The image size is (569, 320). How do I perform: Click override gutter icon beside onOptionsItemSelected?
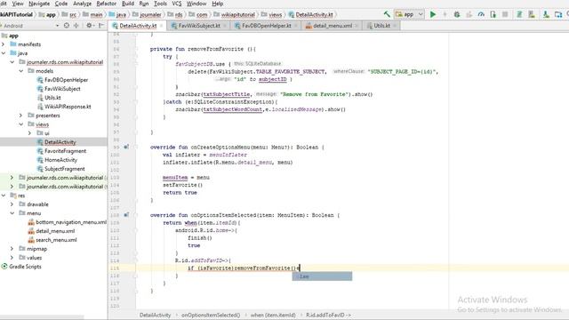pos(126,215)
